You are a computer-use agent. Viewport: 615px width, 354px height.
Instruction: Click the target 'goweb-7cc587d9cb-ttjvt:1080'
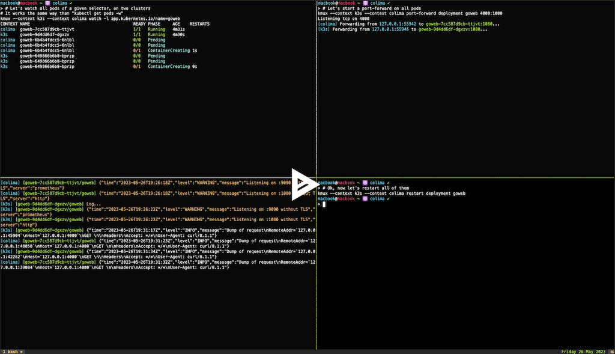click(x=459, y=24)
